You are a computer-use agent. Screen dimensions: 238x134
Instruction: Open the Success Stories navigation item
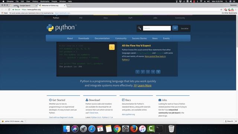coord(139,38)
